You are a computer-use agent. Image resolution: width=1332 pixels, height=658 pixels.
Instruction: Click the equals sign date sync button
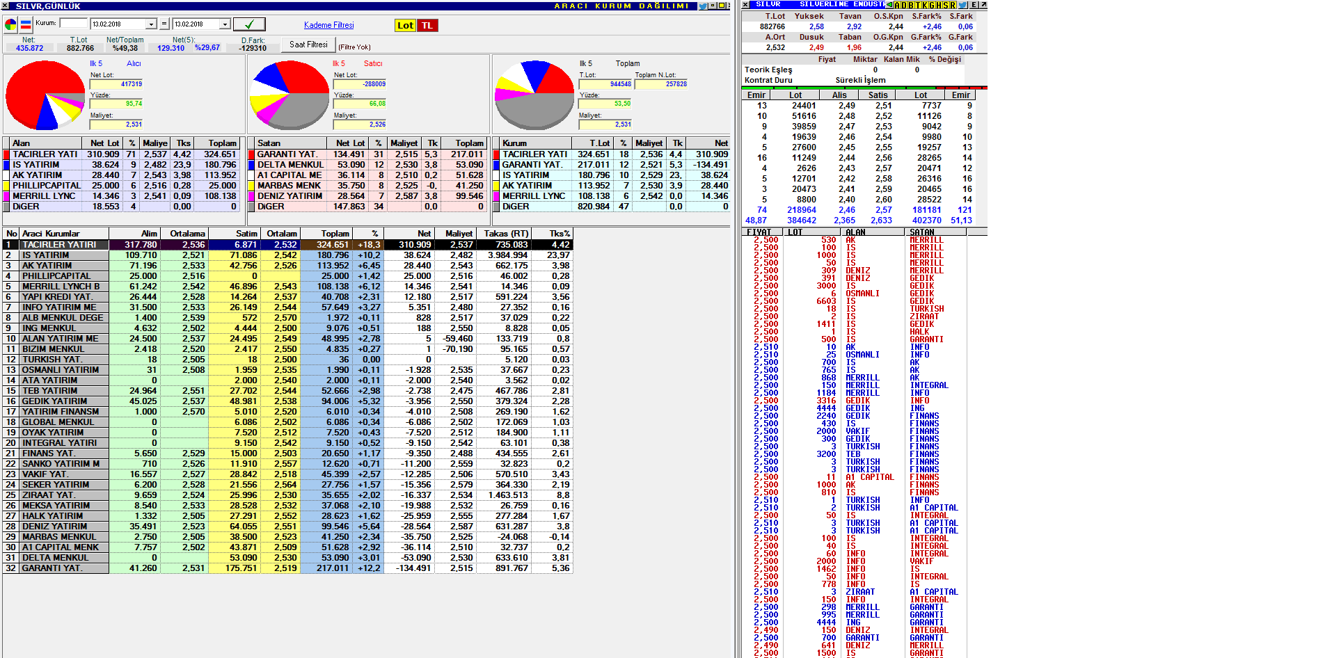tap(164, 24)
